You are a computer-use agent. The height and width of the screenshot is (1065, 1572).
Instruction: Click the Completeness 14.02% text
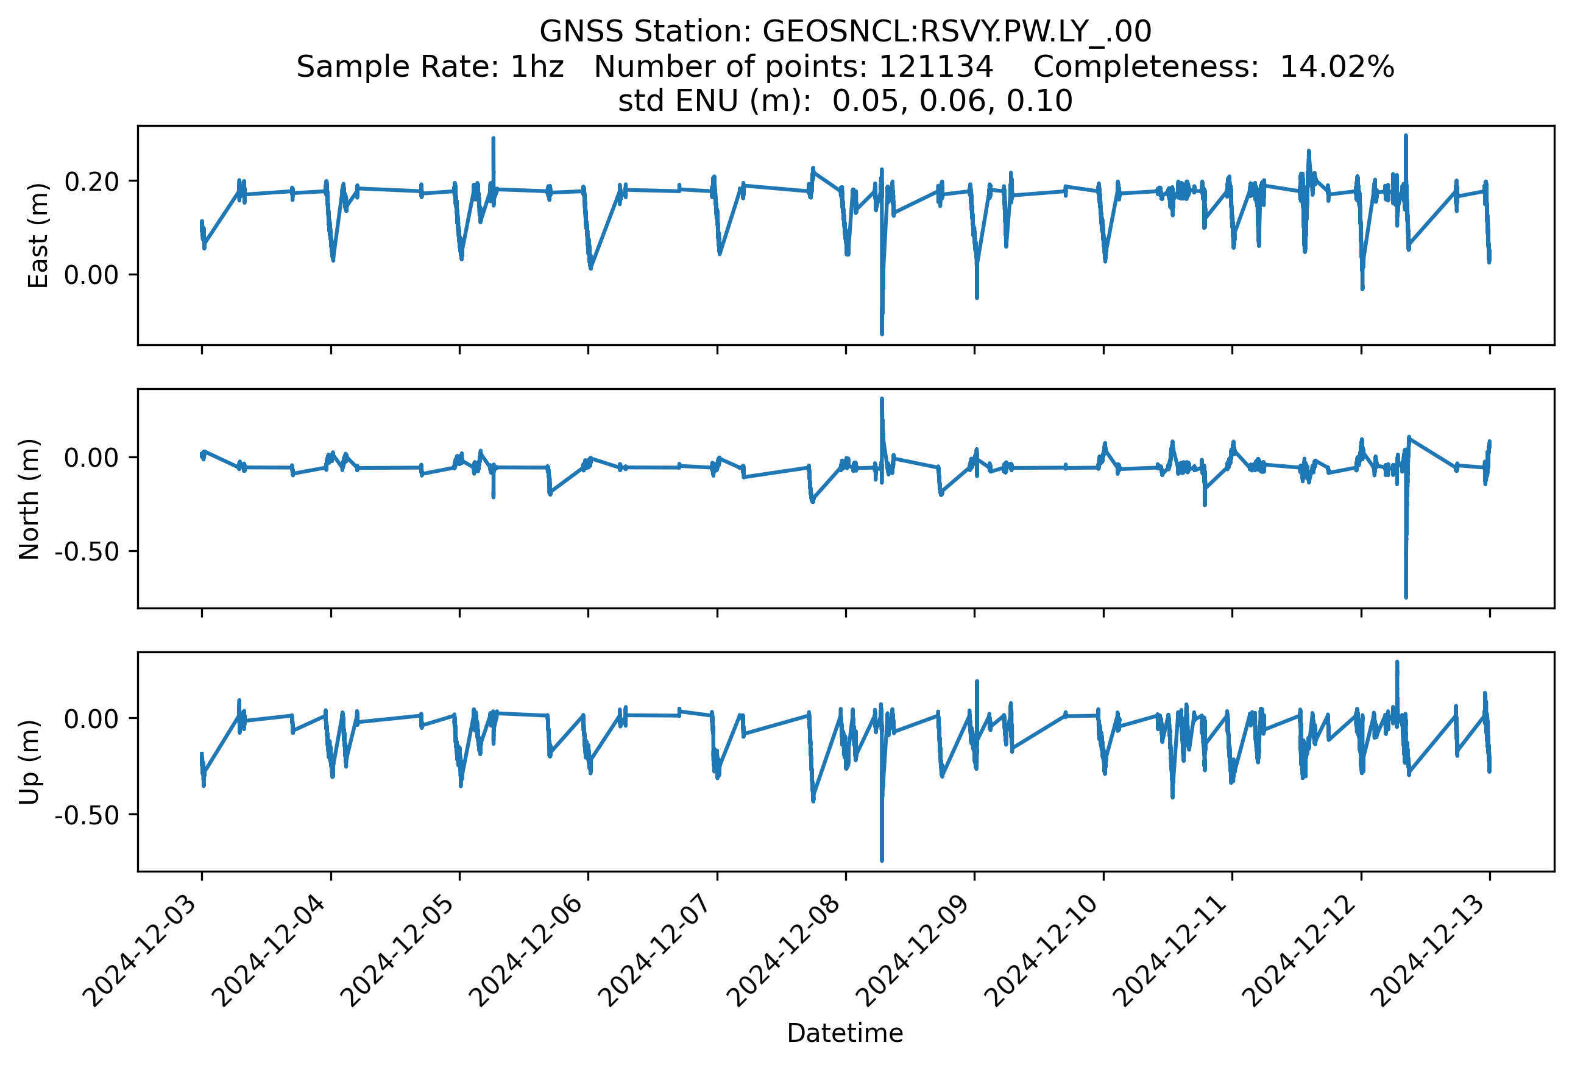coord(1214,67)
